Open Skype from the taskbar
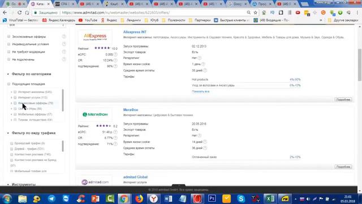The height and width of the screenshot is (204, 362). [241, 199]
